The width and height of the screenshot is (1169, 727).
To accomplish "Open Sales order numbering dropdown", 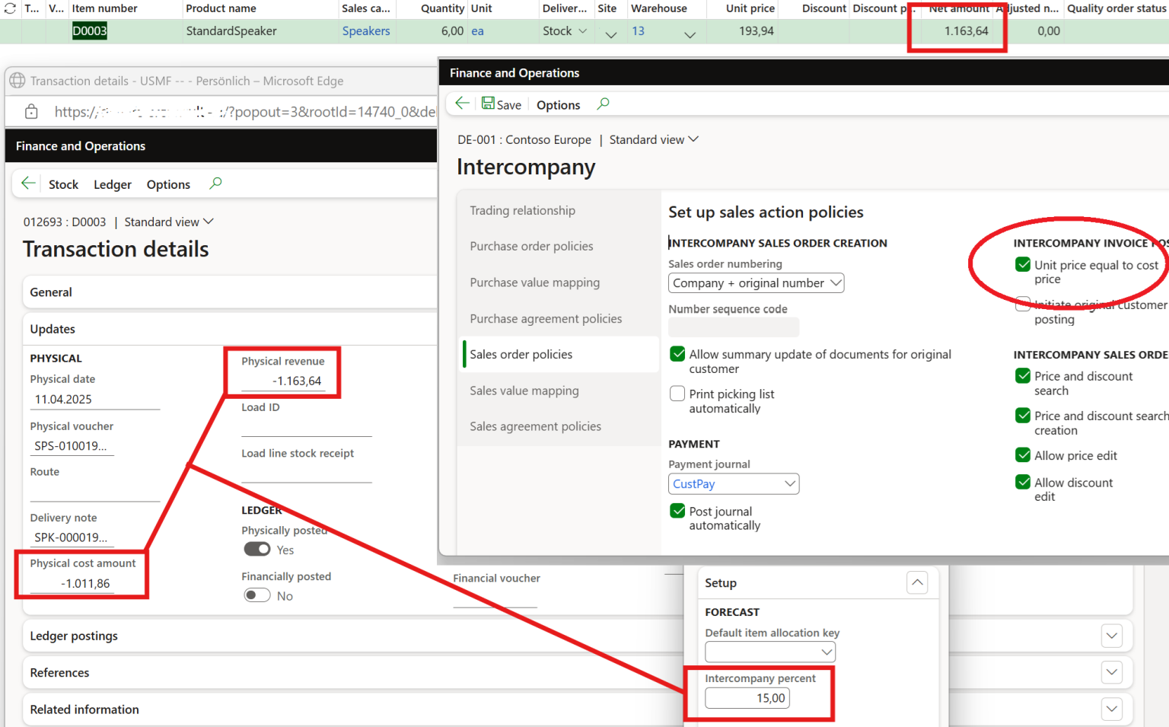I will click(756, 283).
